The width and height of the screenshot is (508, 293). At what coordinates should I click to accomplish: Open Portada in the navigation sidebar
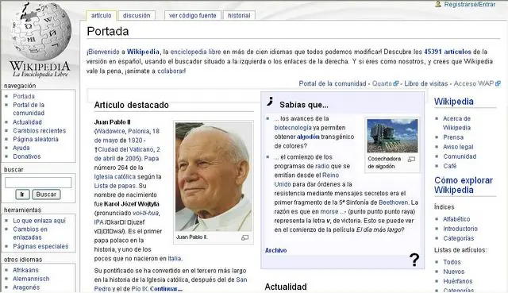(x=24, y=96)
